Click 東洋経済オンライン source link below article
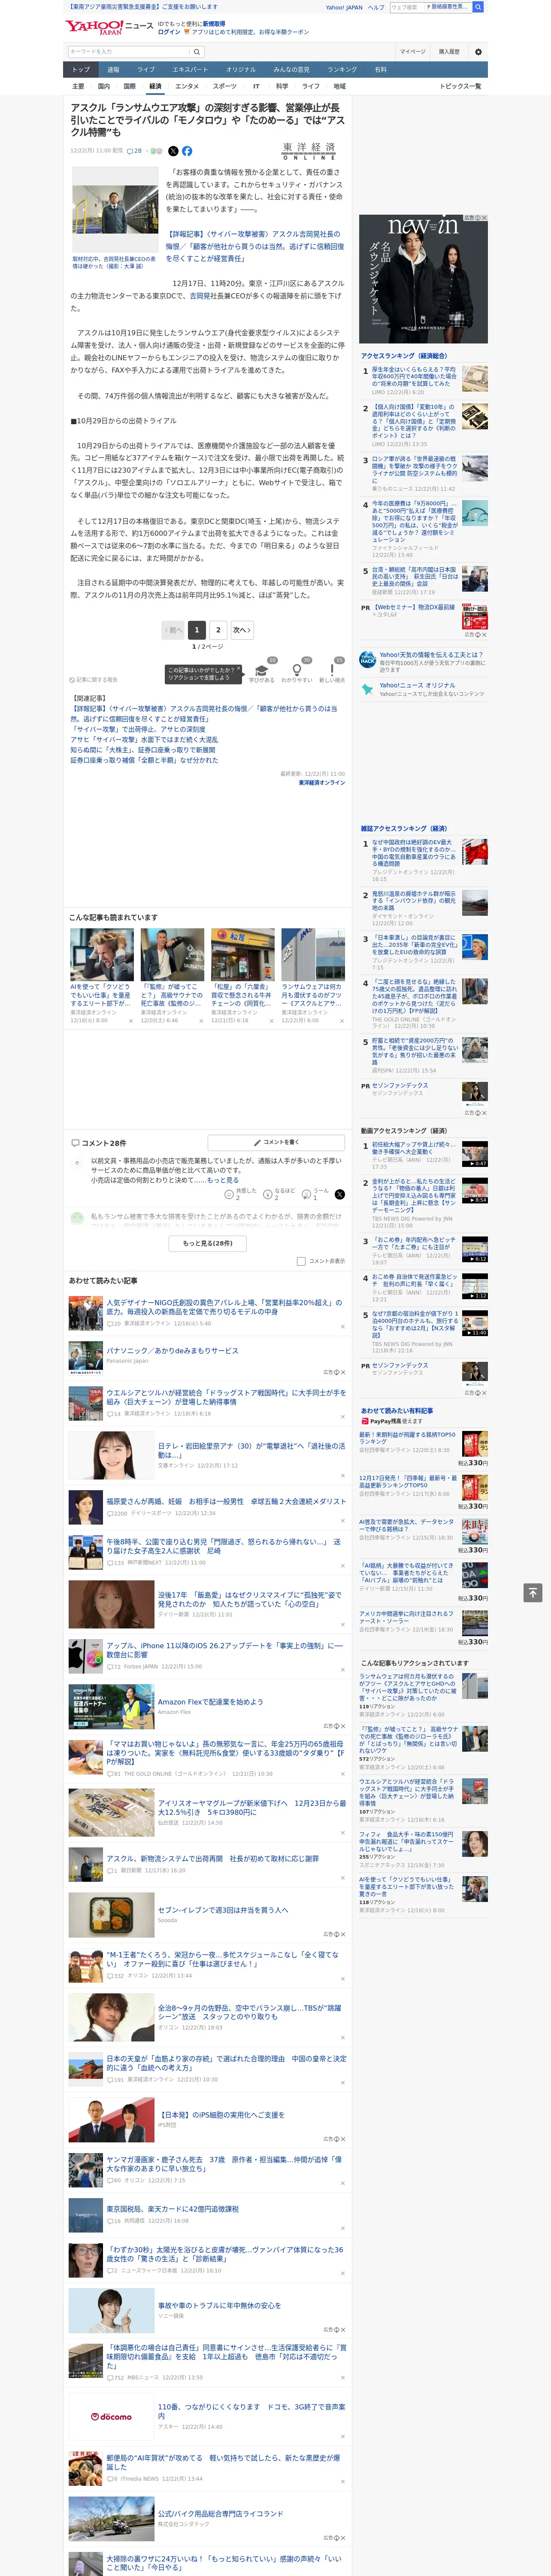This screenshot has height=2576, width=551. 321,783
